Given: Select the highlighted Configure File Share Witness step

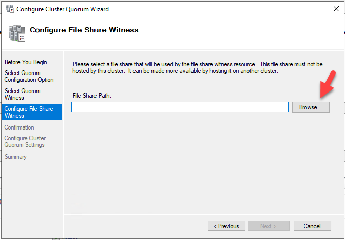Looking at the screenshot, I should (x=32, y=113).
